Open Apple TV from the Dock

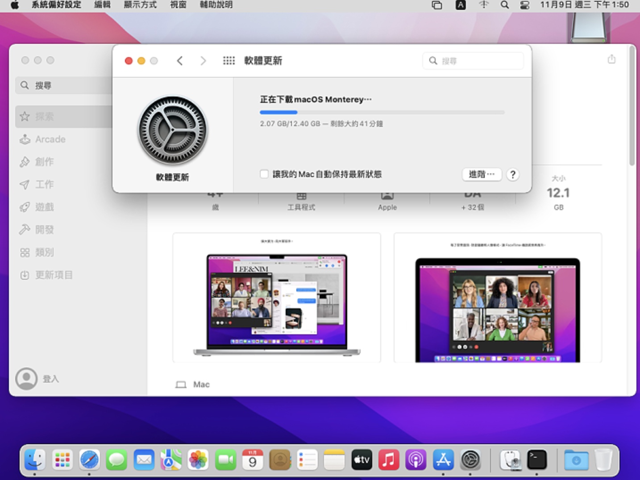[x=362, y=459]
